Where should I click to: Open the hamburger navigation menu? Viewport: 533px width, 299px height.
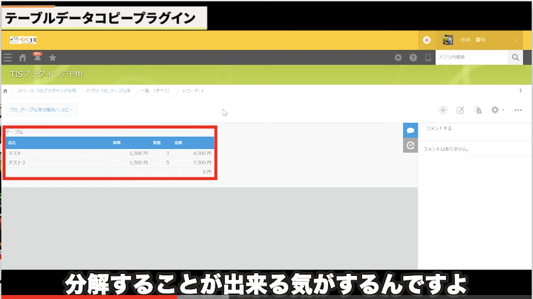click(x=8, y=58)
